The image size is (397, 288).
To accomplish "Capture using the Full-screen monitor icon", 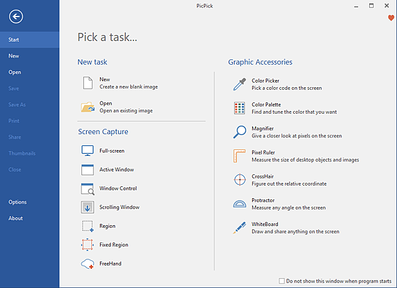I will tap(88, 151).
